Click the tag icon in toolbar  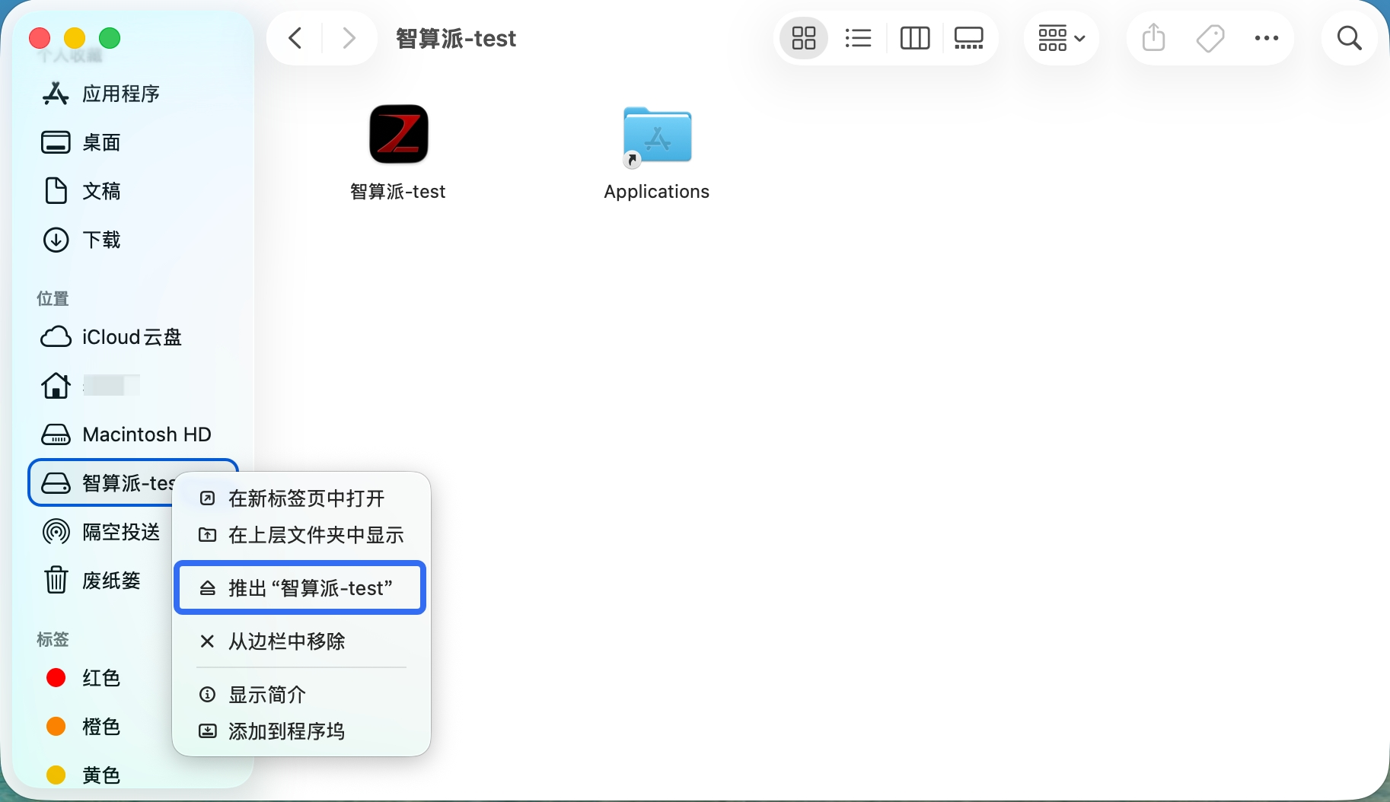point(1210,38)
